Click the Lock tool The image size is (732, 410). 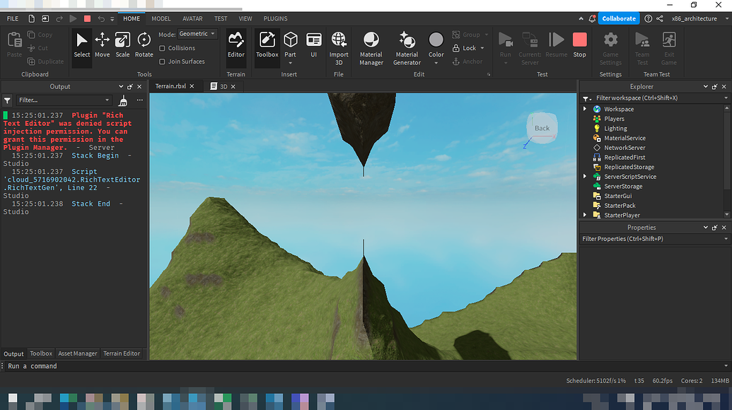(x=465, y=48)
